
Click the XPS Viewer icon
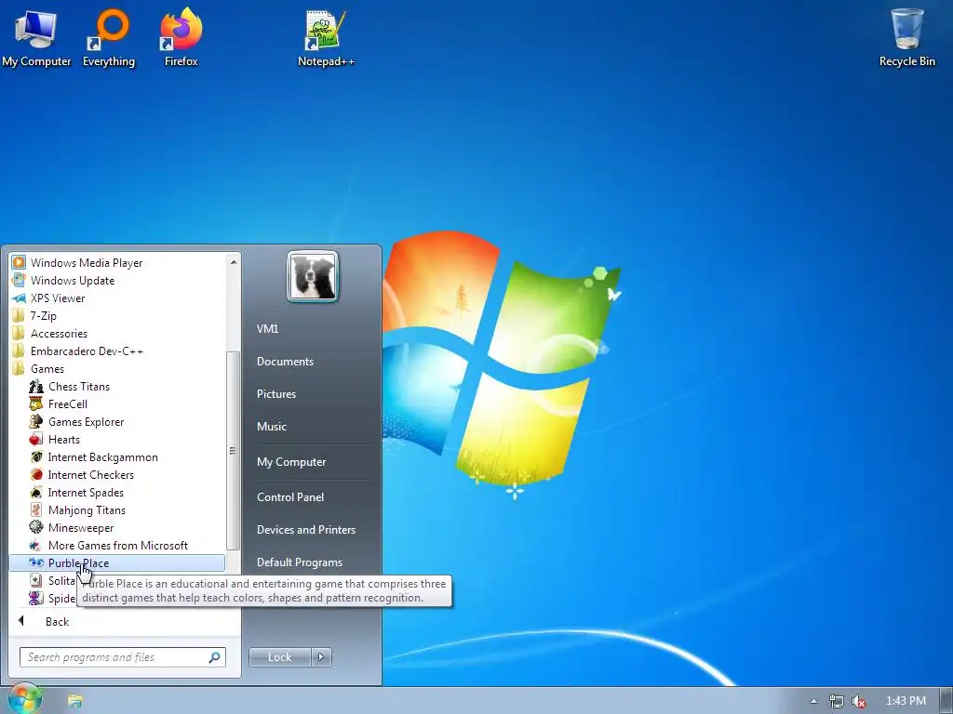[19, 297]
